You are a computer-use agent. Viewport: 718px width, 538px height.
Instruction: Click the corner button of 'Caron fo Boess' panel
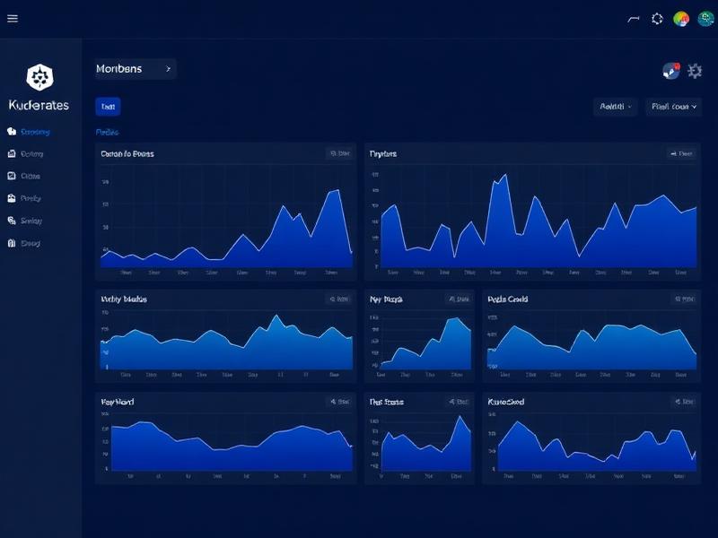[340, 153]
